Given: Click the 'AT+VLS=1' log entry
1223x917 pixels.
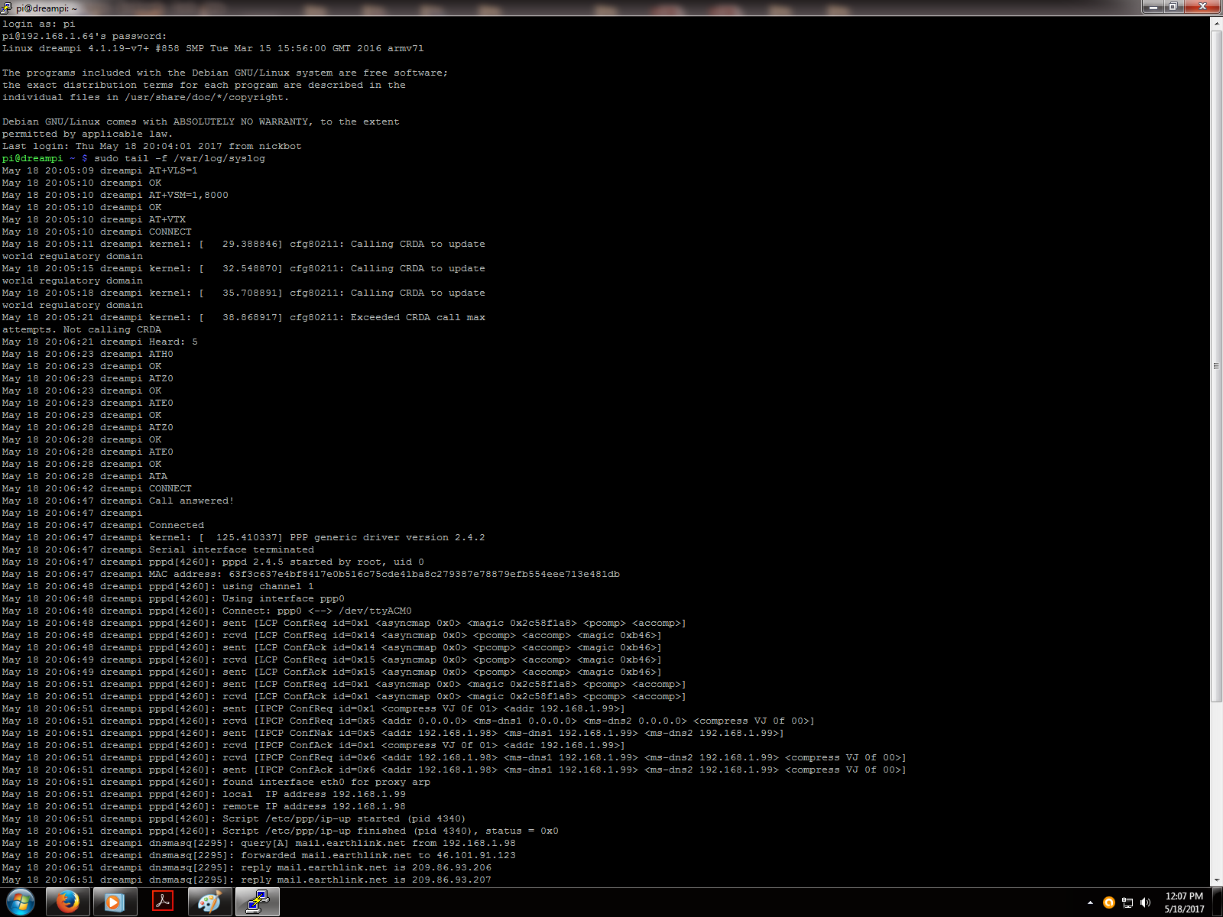Looking at the screenshot, I should point(174,170).
